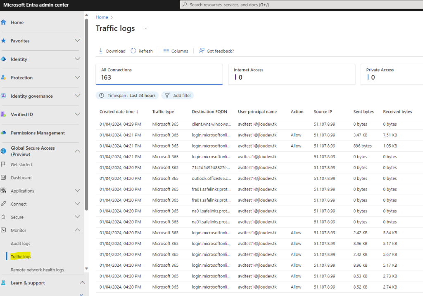Click sidebar scrollbar down arrow

[x=87, y=268]
